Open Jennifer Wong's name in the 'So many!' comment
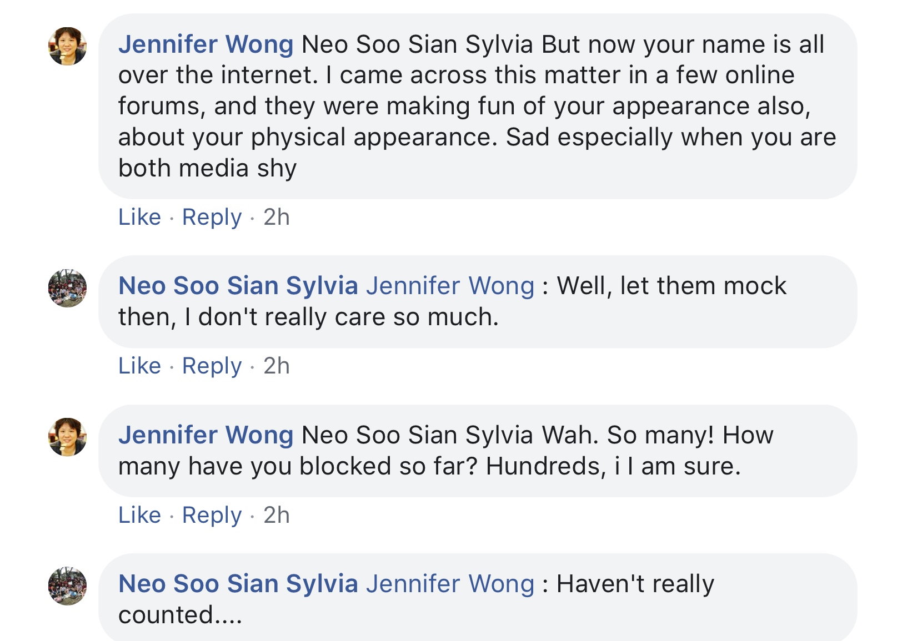This screenshot has width=897, height=641. [x=206, y=435]
